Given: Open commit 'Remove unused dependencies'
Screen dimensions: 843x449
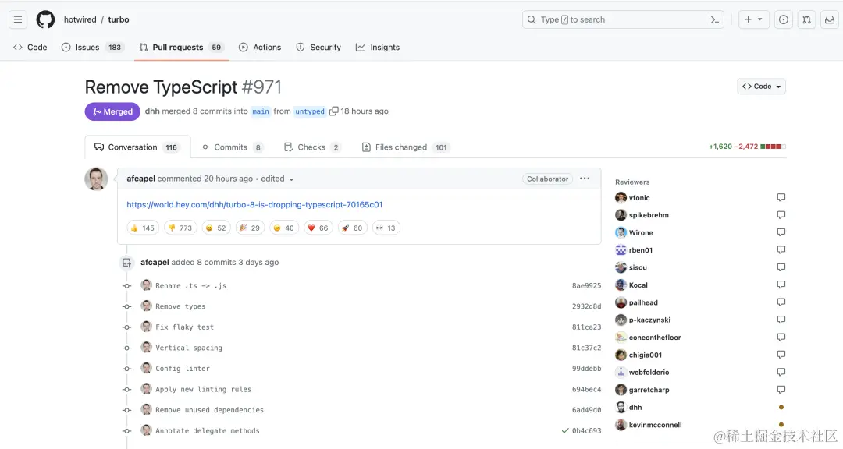Looking at the screenshot, I should [210, 410].
